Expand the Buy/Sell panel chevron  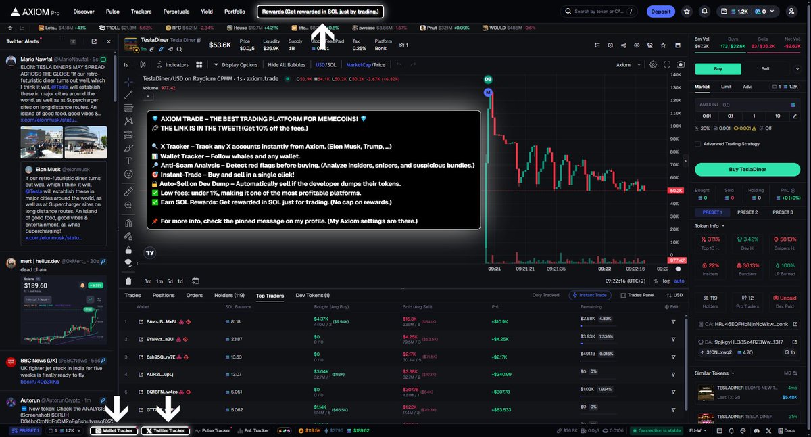click(x=797, y=68)
